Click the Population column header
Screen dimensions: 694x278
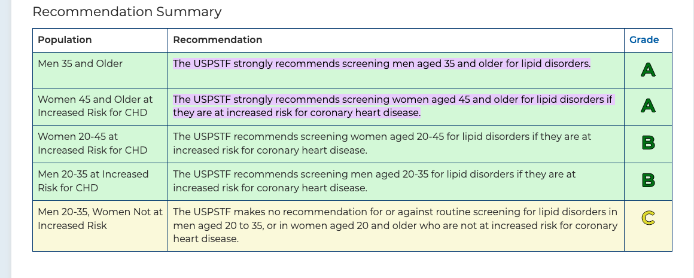point(65,40)
